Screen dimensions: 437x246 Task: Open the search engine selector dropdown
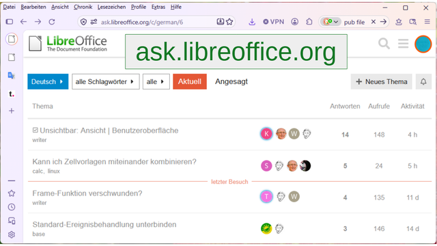tap(330, 22)
